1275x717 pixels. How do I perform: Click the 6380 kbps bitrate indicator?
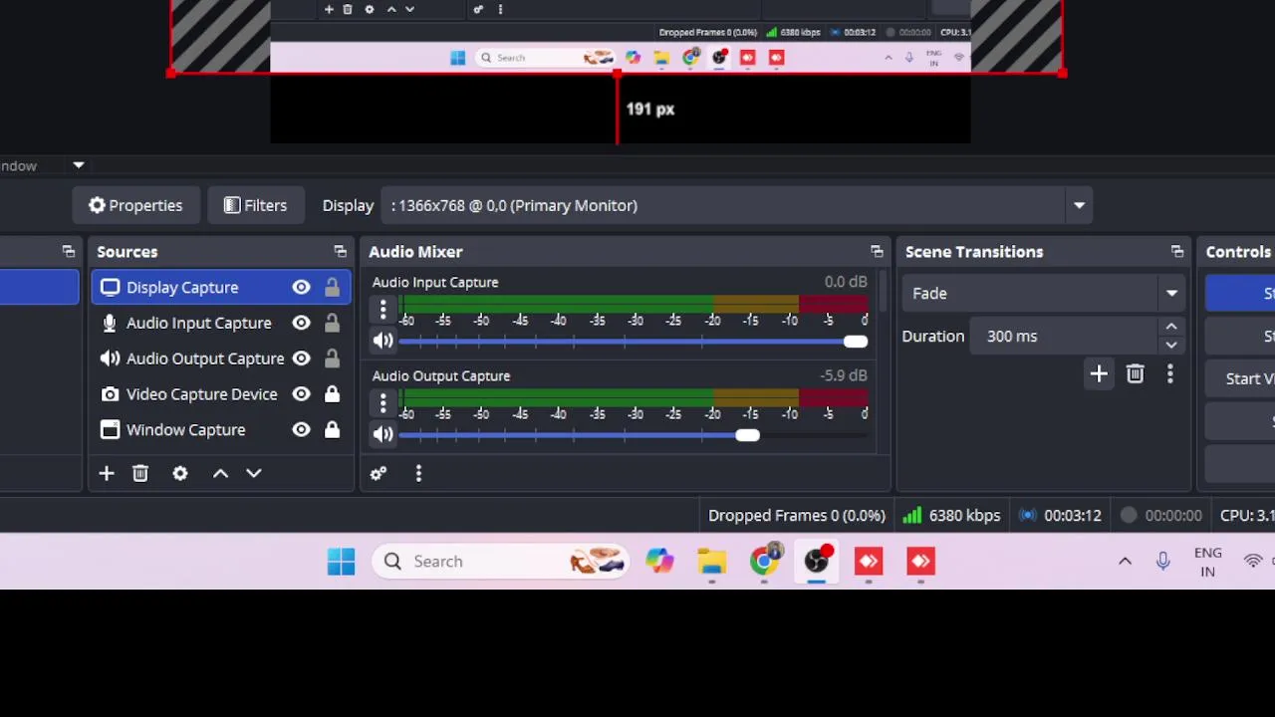[951, 516]
